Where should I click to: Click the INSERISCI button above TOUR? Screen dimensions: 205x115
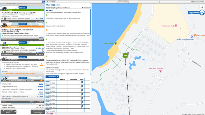point(23,7)
